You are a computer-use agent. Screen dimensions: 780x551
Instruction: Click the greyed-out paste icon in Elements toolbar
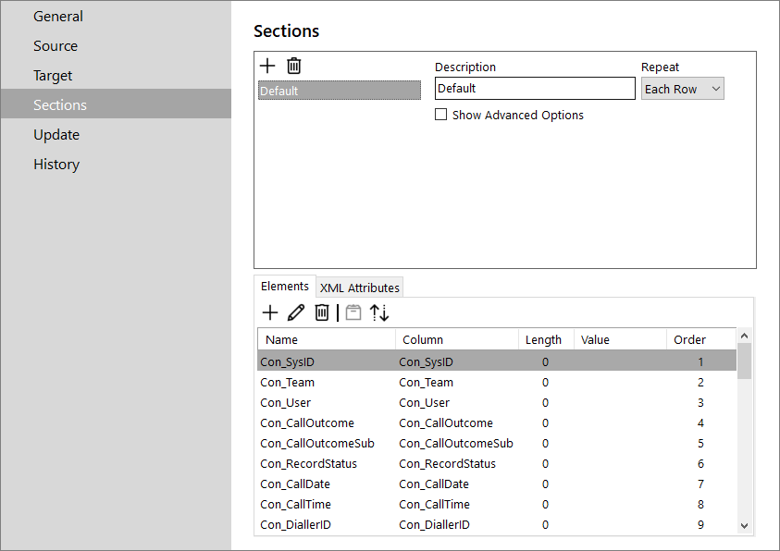pyautogui.click(x=353, y=312)
